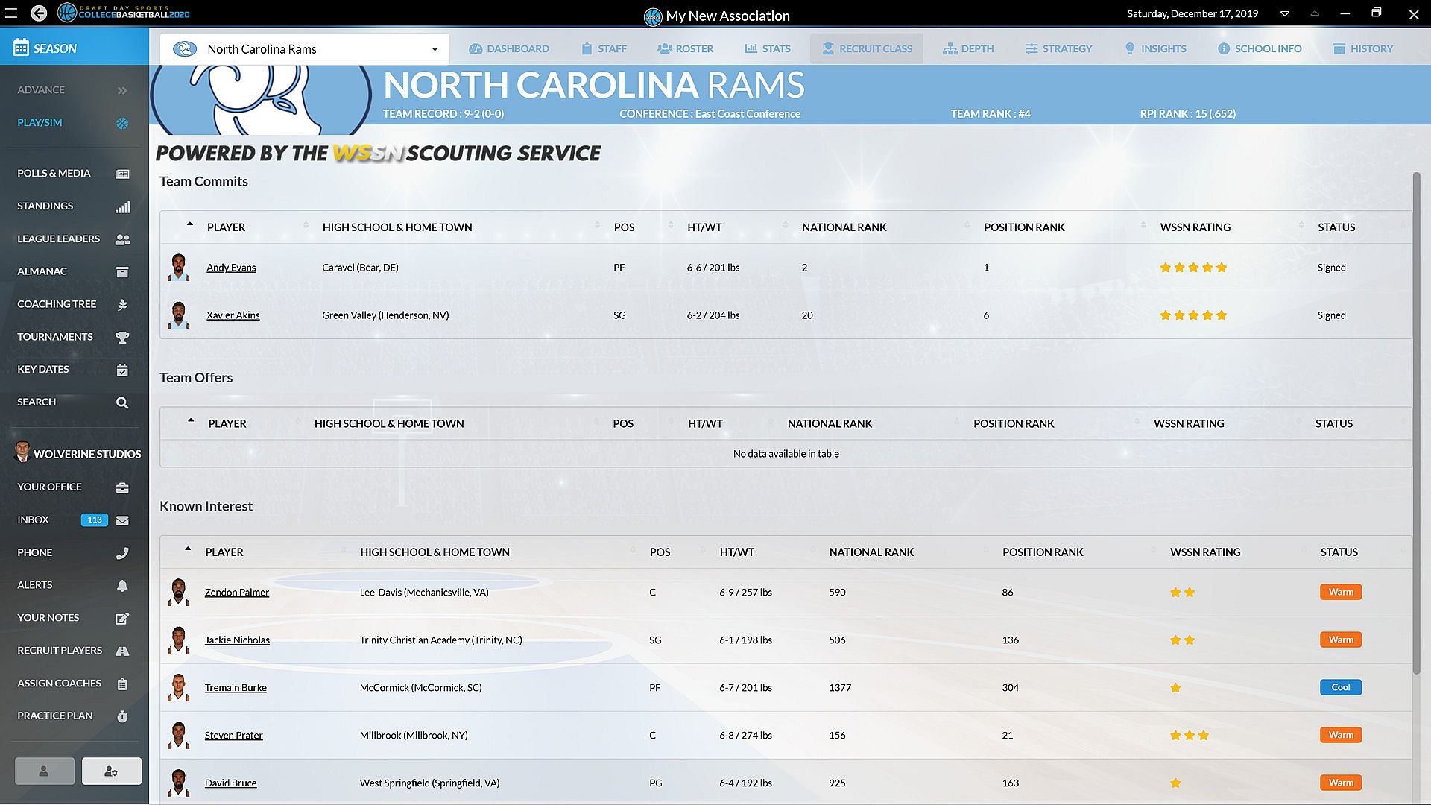Switch to the Roster tab
1431x805 pixels.
click(686, 49)
